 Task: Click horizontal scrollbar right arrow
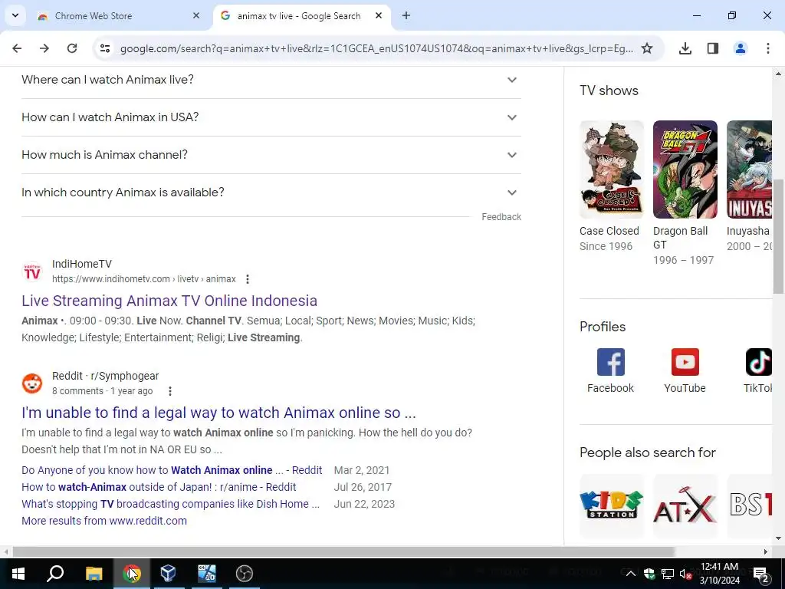[x=766, y=551]
